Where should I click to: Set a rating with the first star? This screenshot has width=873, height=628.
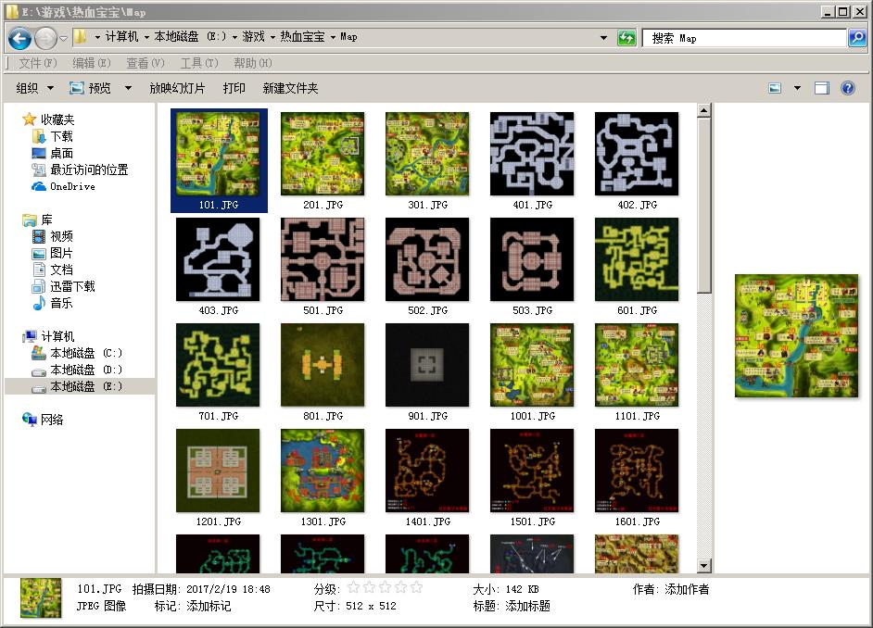coord(353,587)
